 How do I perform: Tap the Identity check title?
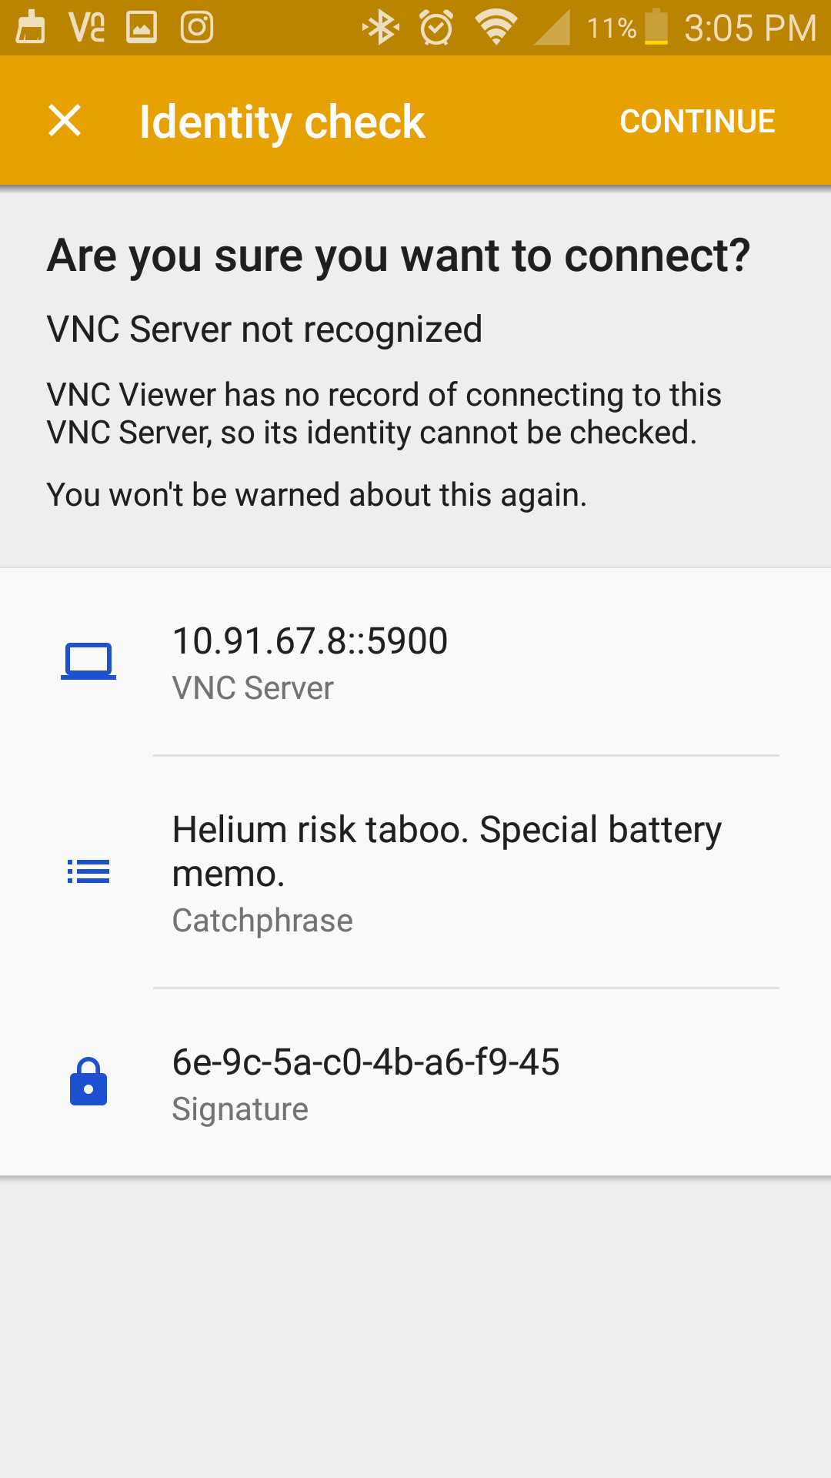(x=282, y=122)
